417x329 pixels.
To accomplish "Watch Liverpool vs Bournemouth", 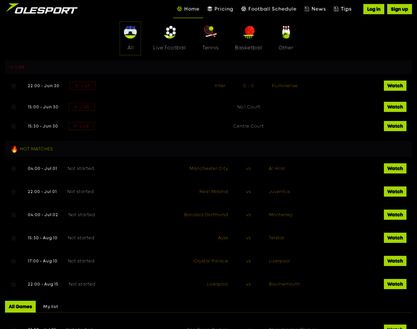I will coord(395,284).
